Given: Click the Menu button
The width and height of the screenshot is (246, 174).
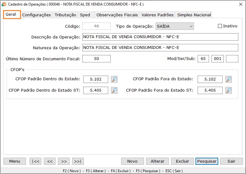Looking at the screenshot, I should 14,161.
